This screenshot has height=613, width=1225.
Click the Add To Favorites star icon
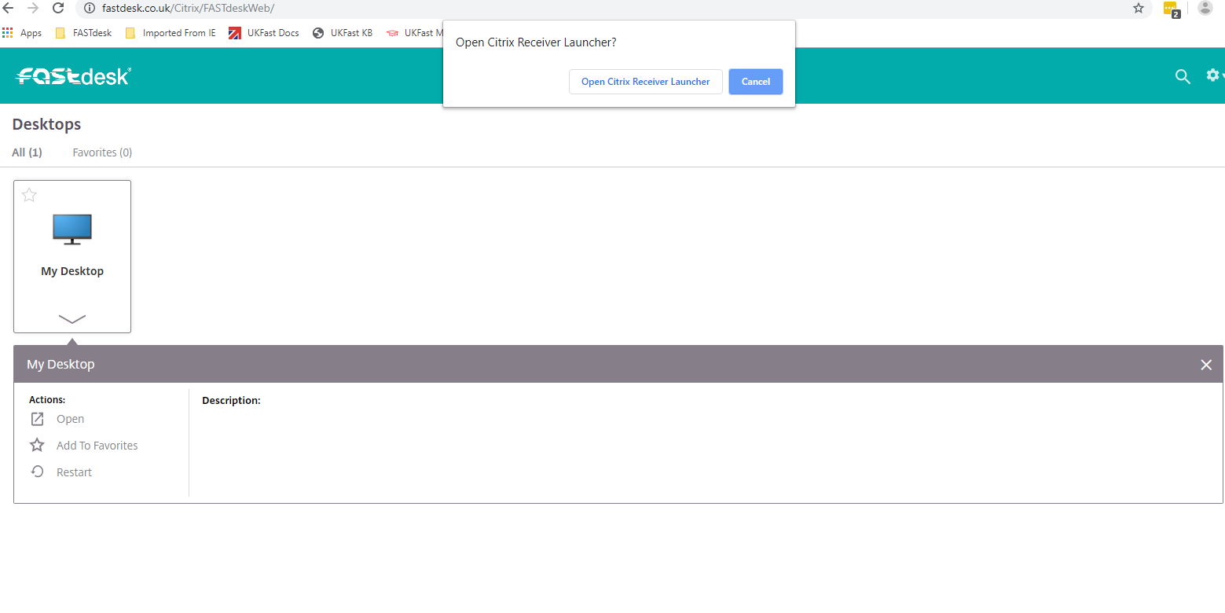click(37, 446)
